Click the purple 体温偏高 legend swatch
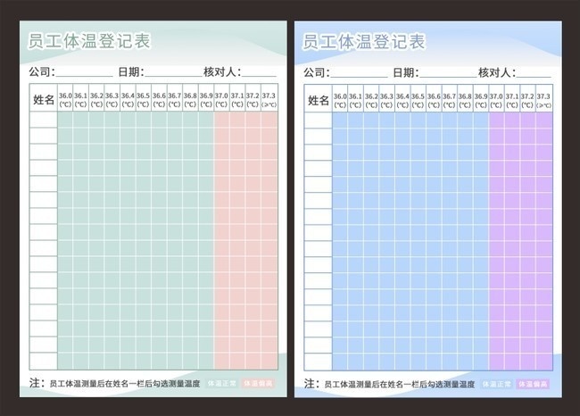Viewport: 580px width, 416px height. (x=533, y=384)
